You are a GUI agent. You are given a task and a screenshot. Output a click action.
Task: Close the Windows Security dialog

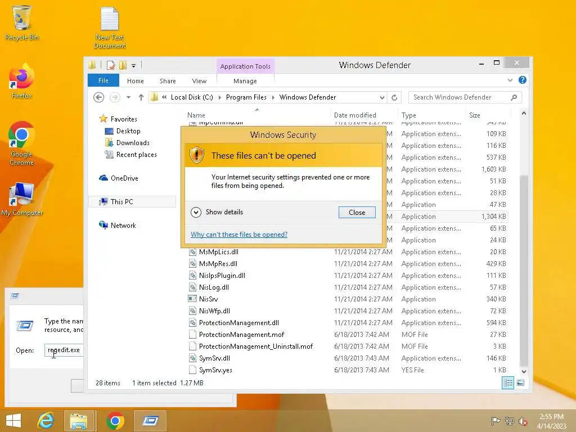point(357,212)
